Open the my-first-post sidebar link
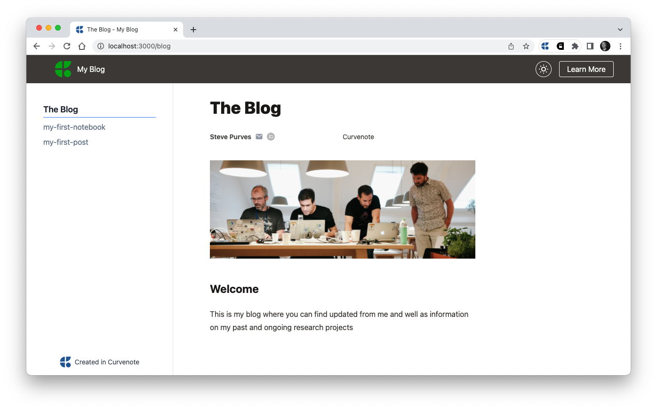The width and height of the screenshot is (657, 410). pyautogui.click(x=65, y=142)
